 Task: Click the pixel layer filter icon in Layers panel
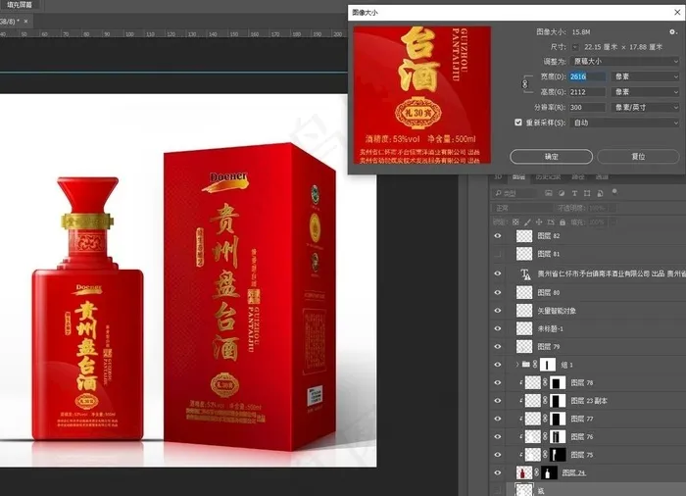point(548,193)
